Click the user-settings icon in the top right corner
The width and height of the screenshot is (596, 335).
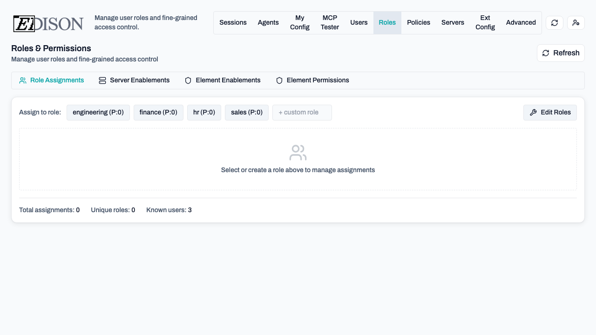(x=576, y=22)
